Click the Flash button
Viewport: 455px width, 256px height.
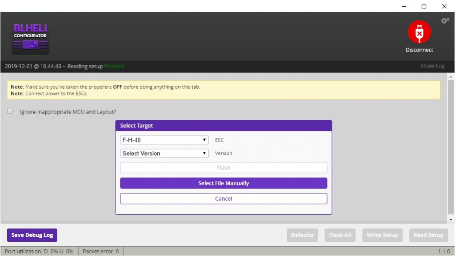click(x=224, y=168)
